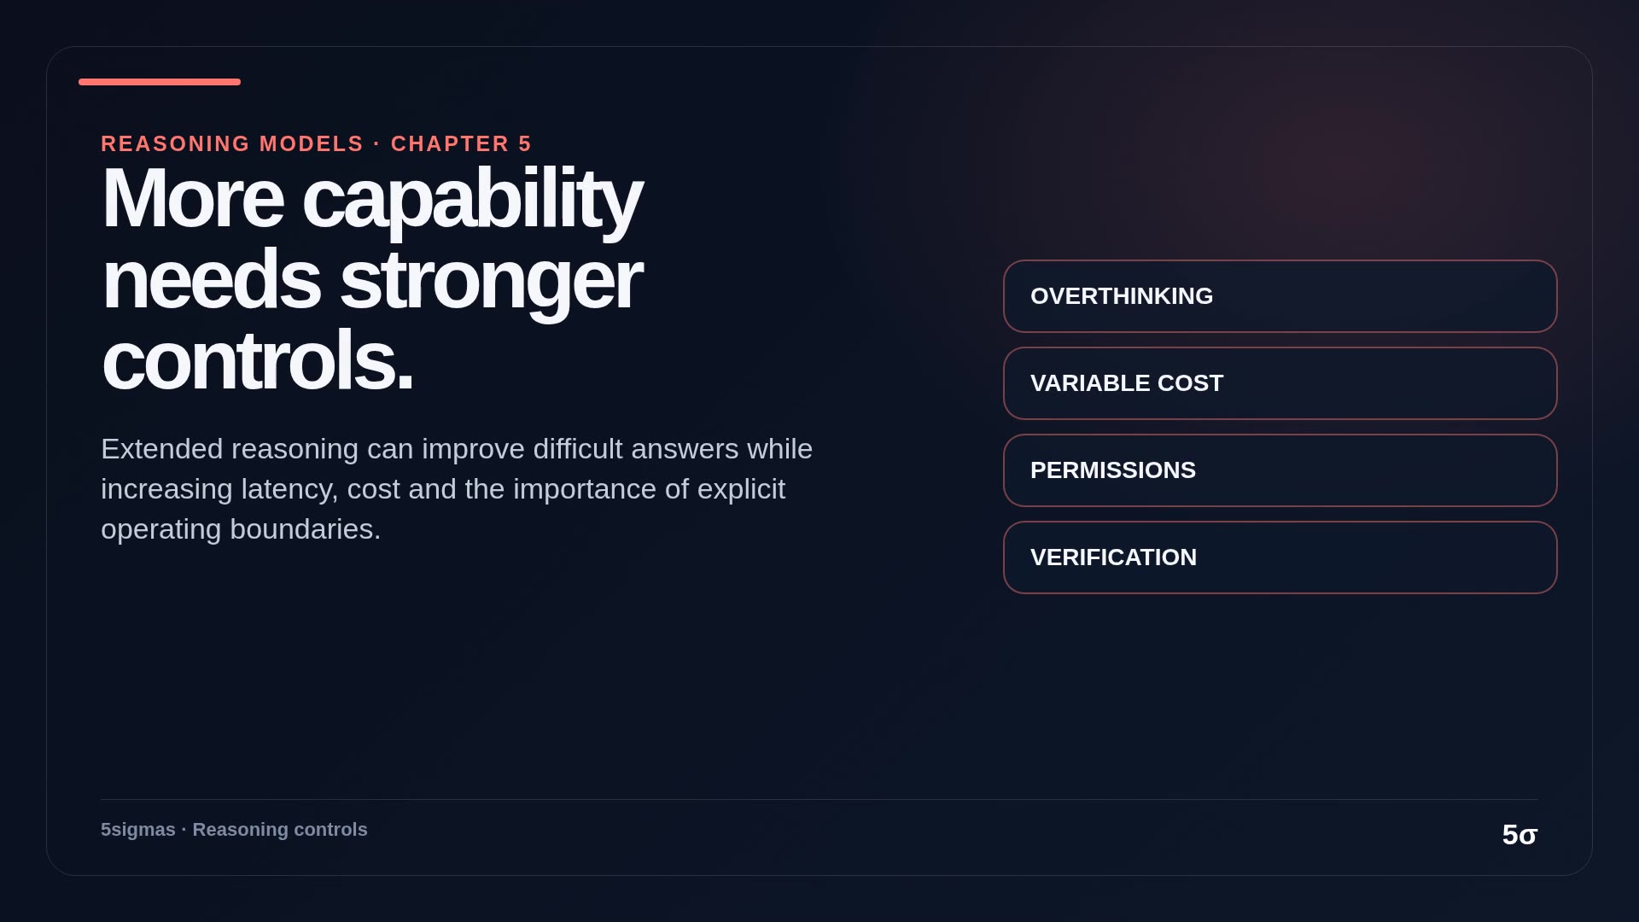Click the paragraph about extended reasoning

tap(457, 488)
